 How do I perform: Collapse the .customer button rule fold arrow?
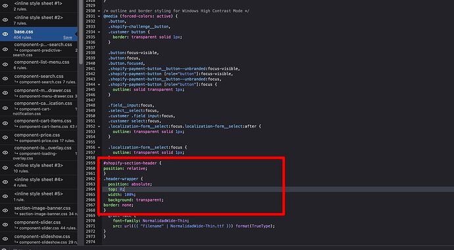pyautogui.click(x=99, y=32)
